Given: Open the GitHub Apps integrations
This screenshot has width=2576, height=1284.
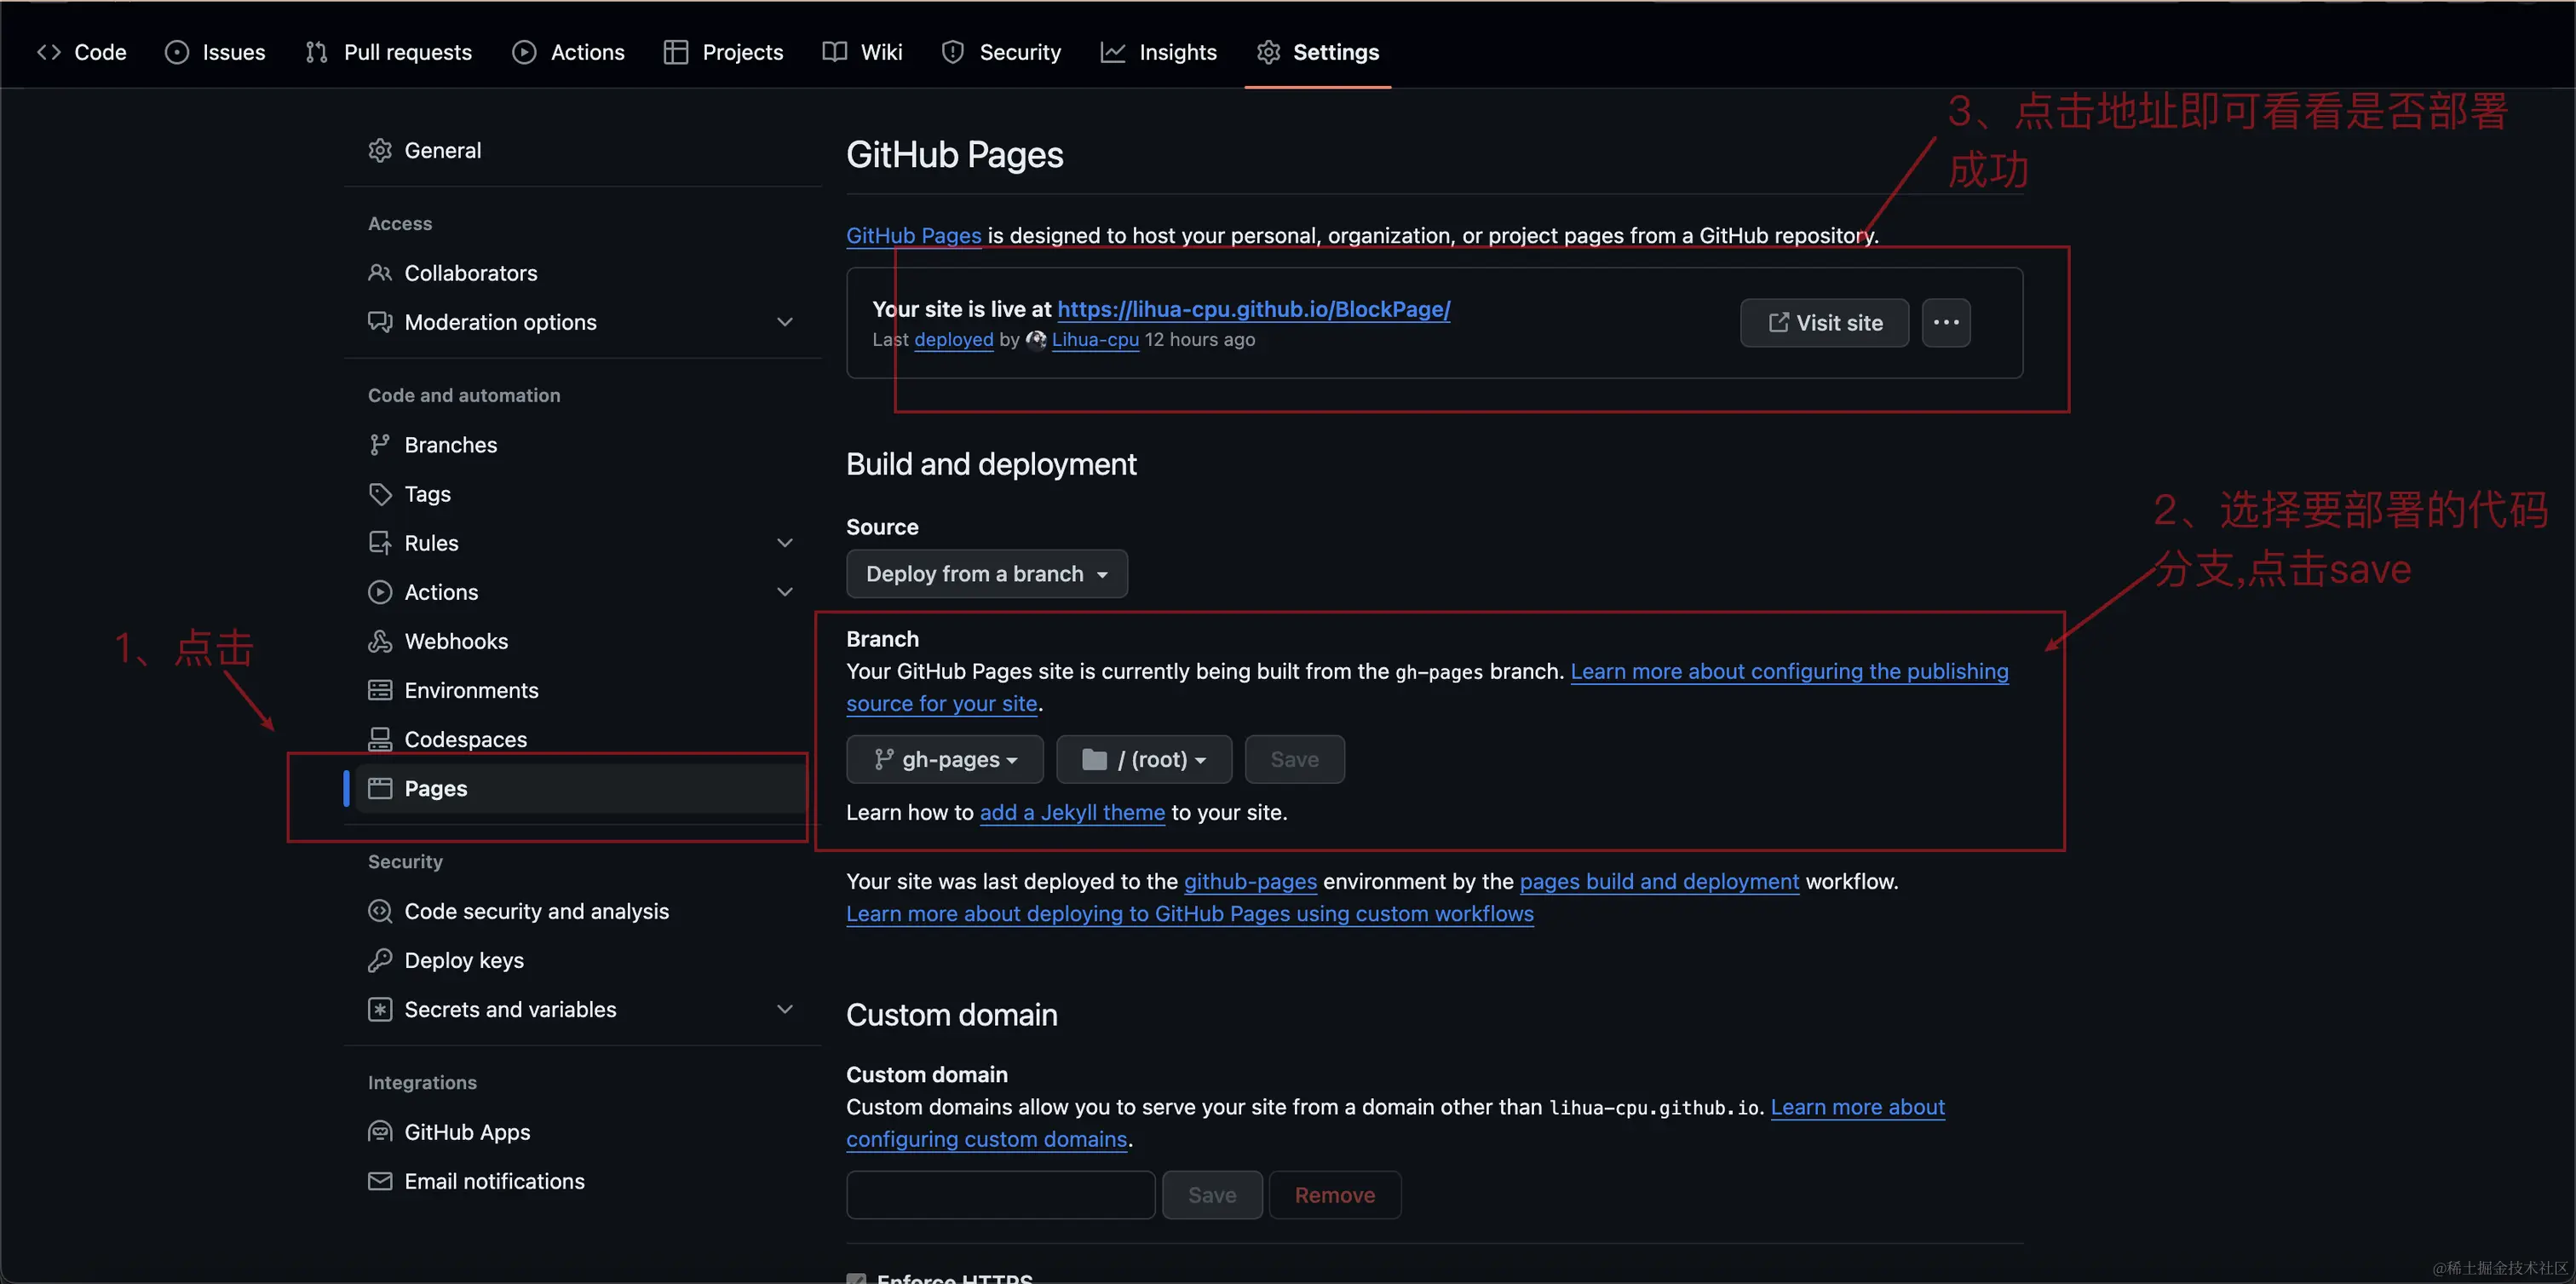Looking at the screenshot, I should (x=467, y=1131).
